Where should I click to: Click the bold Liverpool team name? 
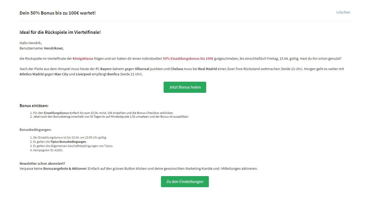[x=83, y=74]
